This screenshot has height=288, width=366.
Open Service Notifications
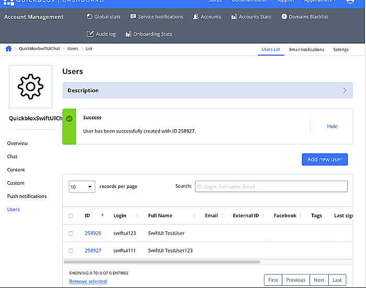[x=157, y=17]
